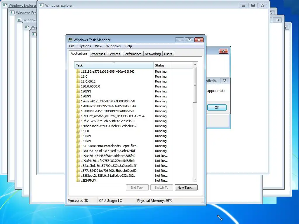Click folder icon of 134df0f96d46d31f8c0f92a0af84de59
This screenshot has width=299, height=224.
78,111
